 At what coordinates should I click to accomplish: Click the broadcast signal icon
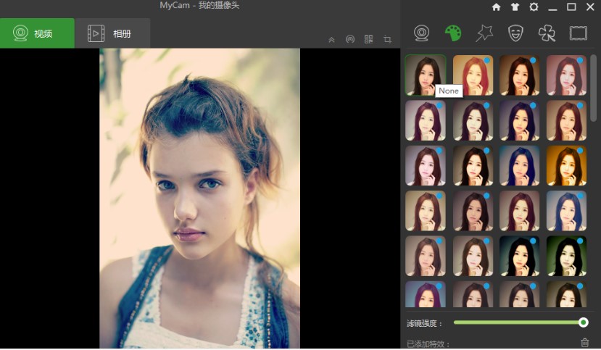pyautogui.click(x=350, y=39)
